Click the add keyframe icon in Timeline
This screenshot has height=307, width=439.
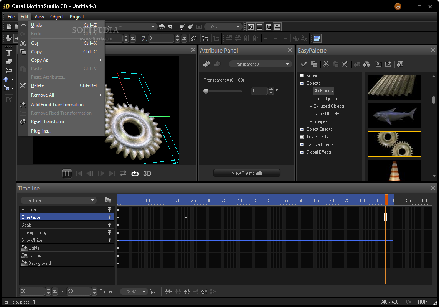[186, 291]
